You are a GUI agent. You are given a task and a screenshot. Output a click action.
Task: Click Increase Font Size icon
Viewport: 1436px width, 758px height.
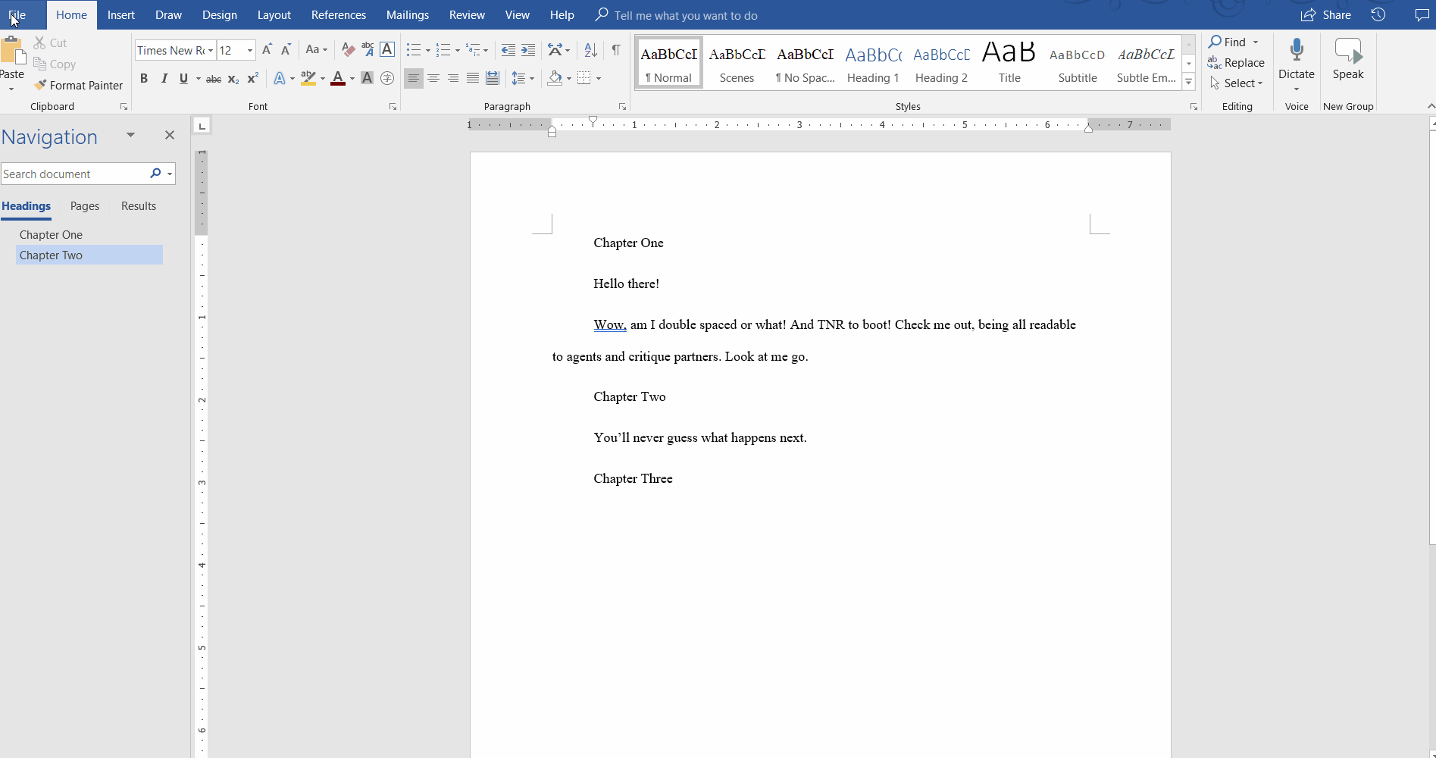click(x=267, y=50)
